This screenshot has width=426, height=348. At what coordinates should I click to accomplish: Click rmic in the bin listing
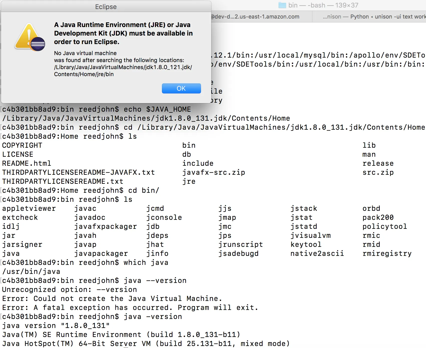click(x=371, y=236)
